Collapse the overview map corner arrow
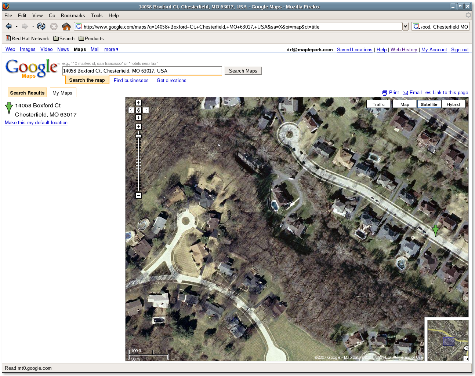The image size is (475, 376). [x=466, y=358]
